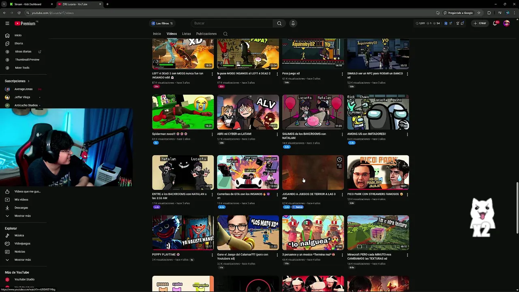Image resolution: width=519 pixels, height=292 pixels.
Task: Open YouTube Studio link
Action: point(24,279)
